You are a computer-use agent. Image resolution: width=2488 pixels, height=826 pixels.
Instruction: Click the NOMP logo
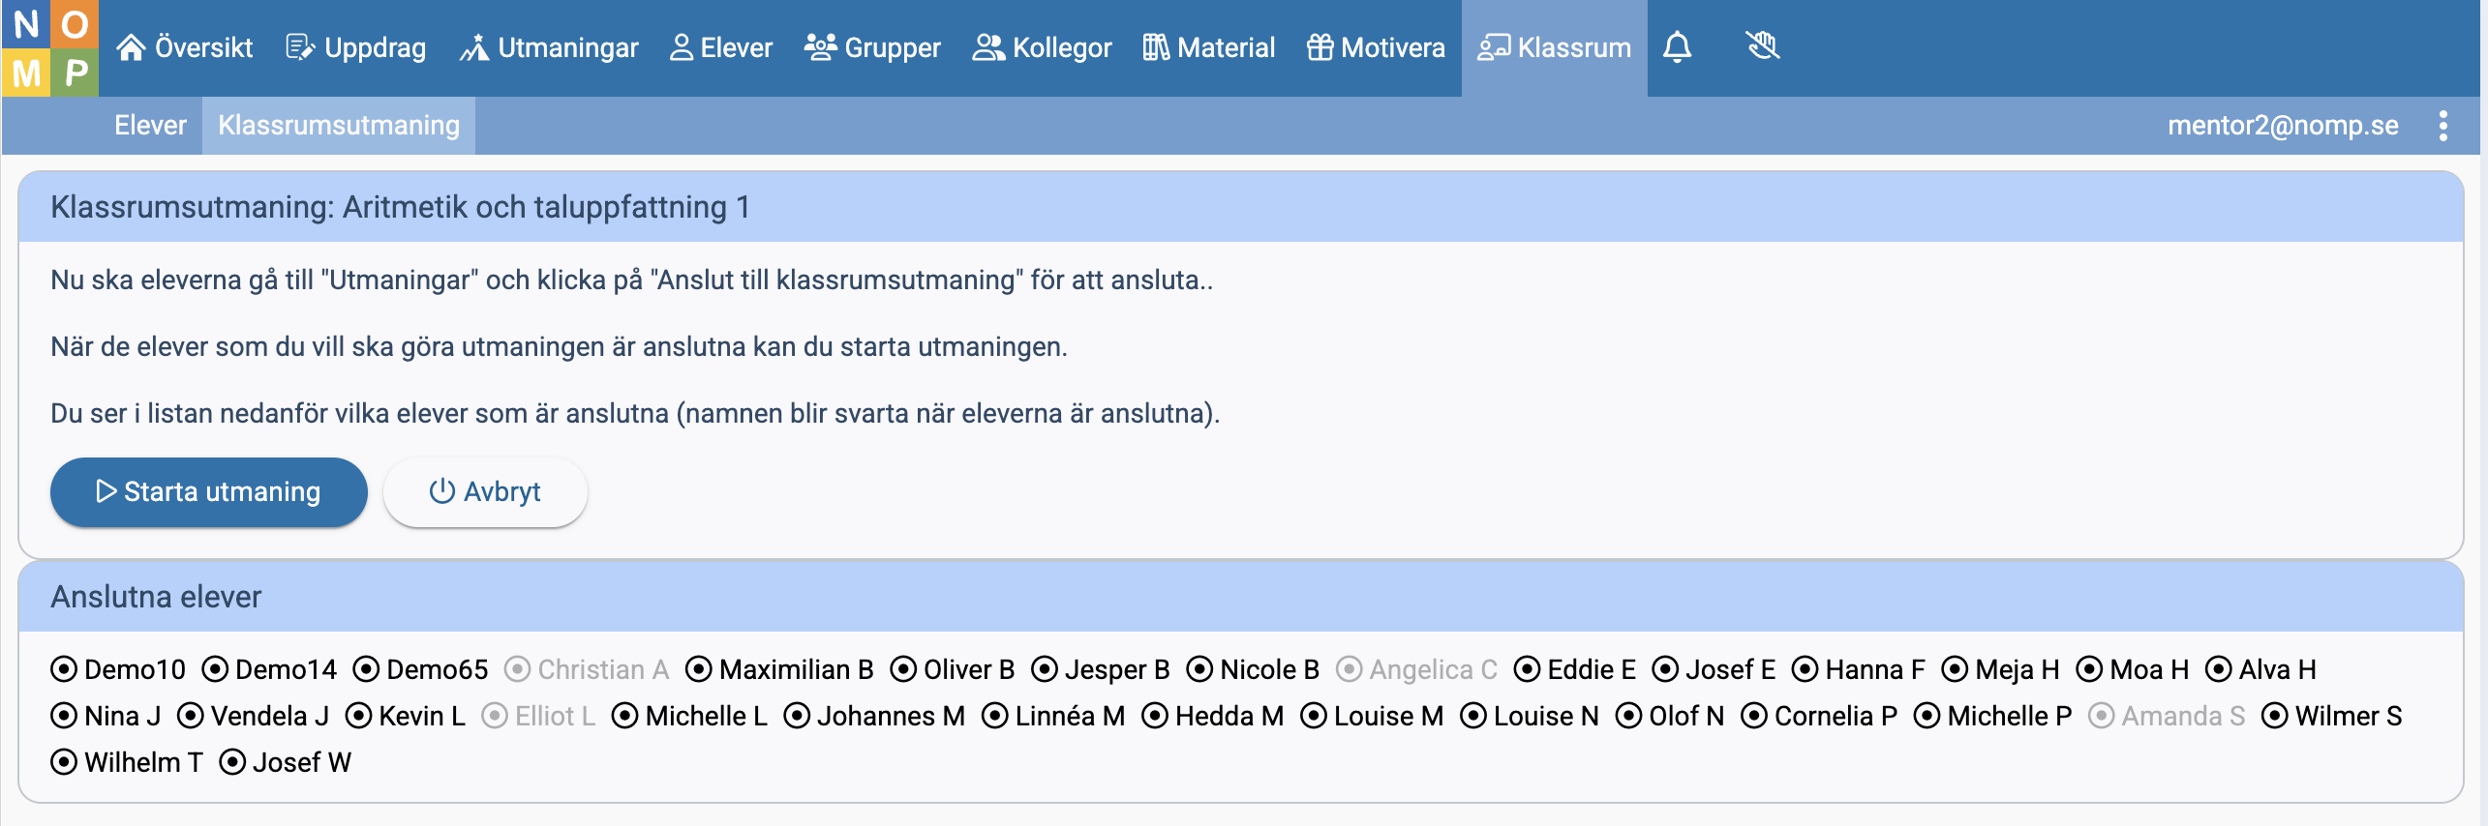tap(50, 48)
